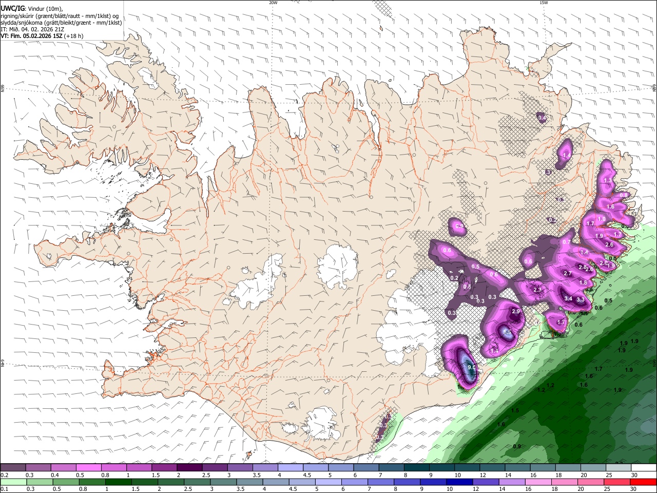This screenshot has height=493, width=657.
Task: Select the lower-scale darkest green 1 swatch
Action: pos(118,482)
